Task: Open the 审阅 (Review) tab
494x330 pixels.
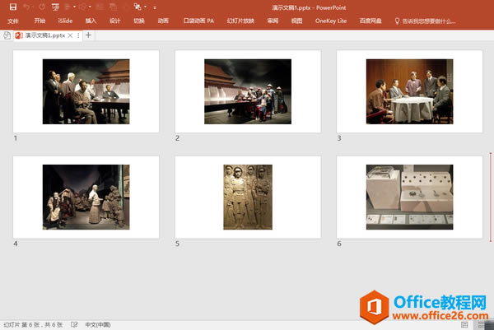Action: click(x=273, y=21)
